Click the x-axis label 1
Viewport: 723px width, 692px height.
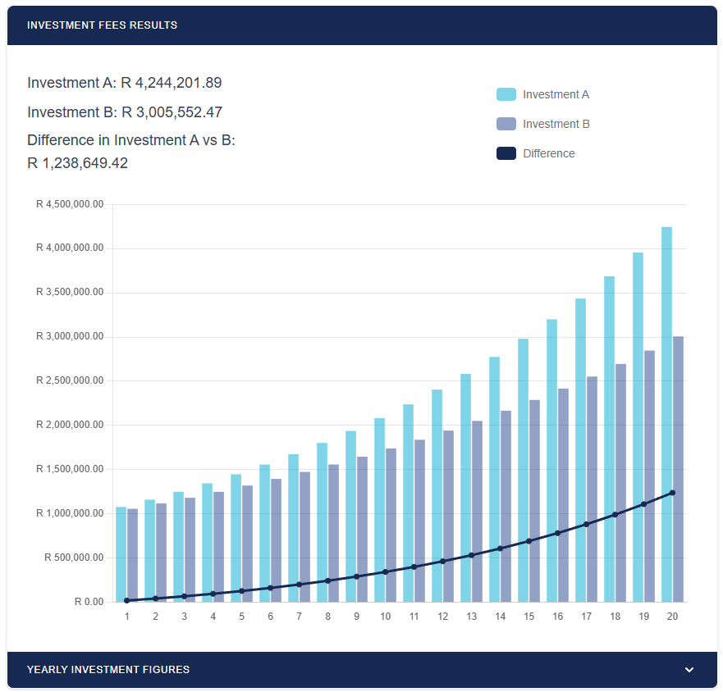click(x=127, y=616)
